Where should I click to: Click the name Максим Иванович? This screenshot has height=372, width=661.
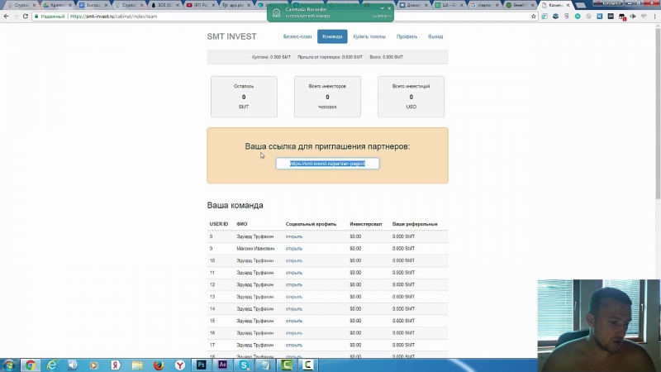255,249
